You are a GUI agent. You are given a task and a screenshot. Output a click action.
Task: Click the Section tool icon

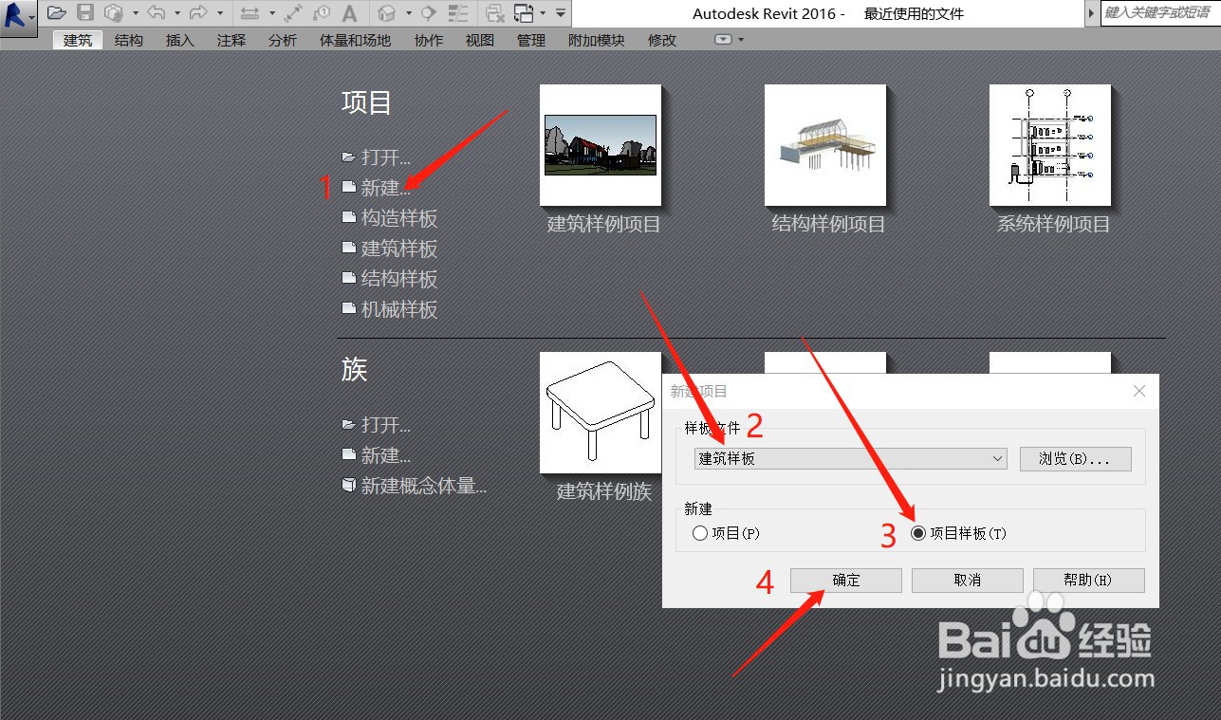pos(429,12)
